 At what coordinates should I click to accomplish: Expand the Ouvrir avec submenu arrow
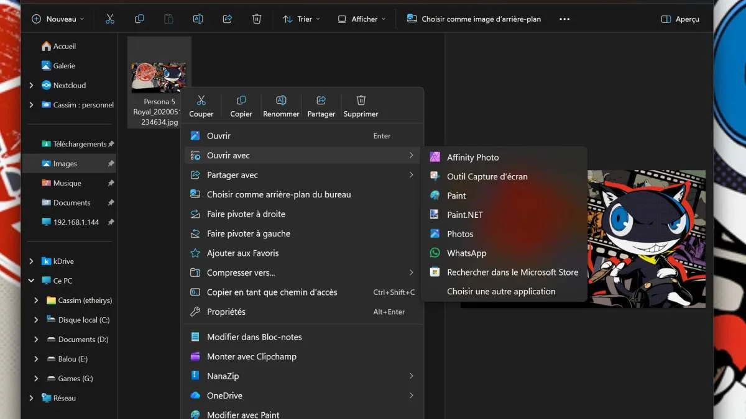411,155
